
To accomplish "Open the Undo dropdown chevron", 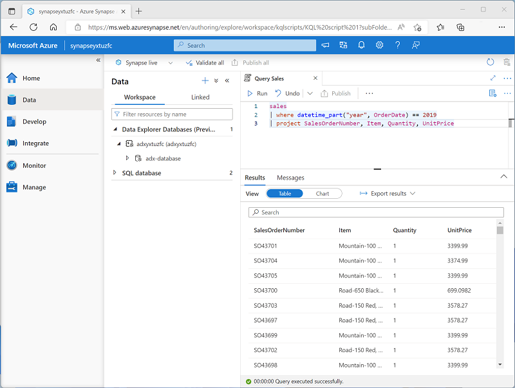I will click(310, 93).
